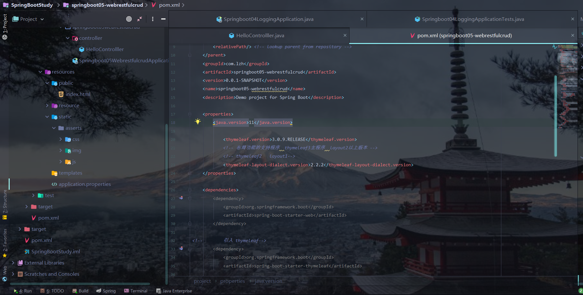This screenshot has height=295, width=583.
Task: Expand the img folder
Action: pos(61,151)
